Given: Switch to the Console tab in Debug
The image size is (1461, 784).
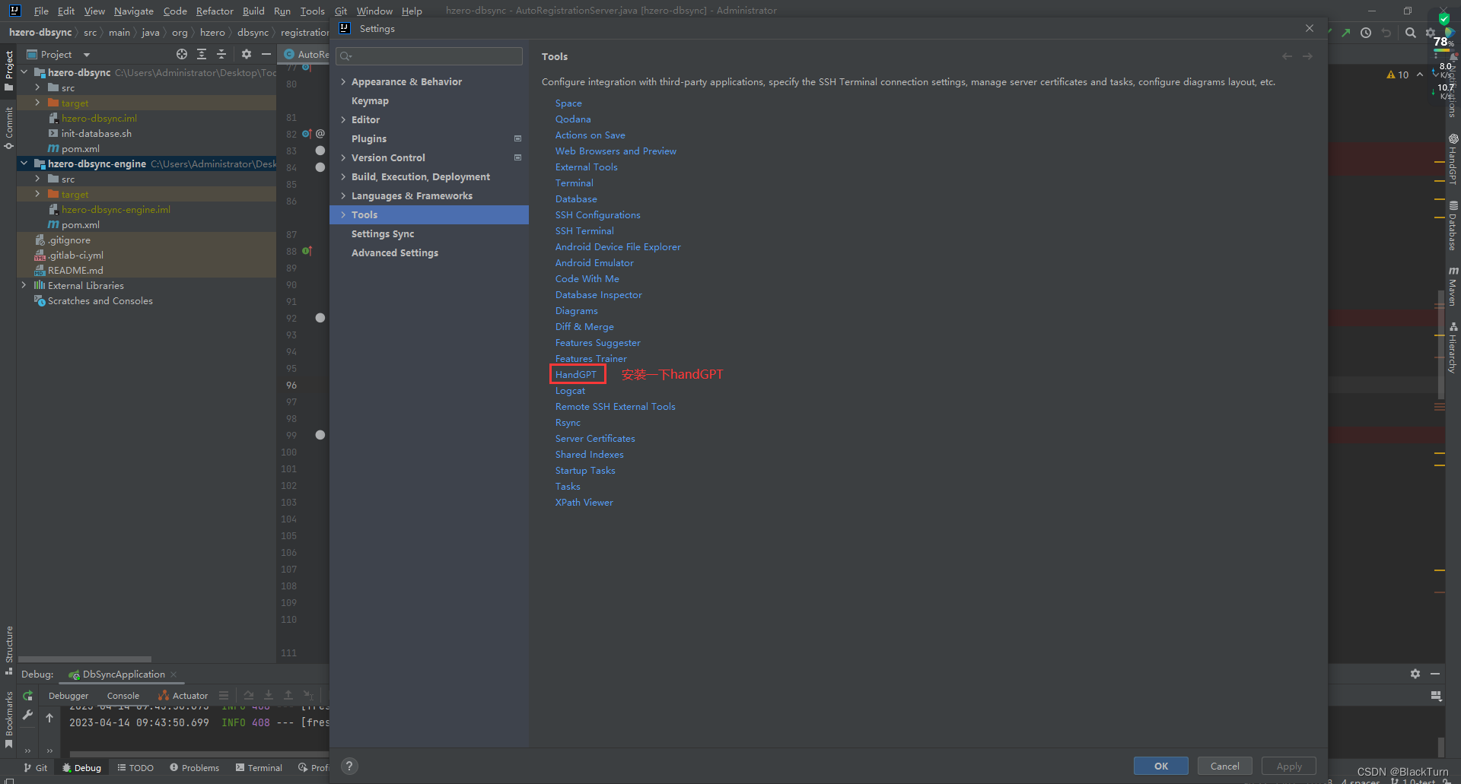Looking at the screenshot, I should point(123,695).
